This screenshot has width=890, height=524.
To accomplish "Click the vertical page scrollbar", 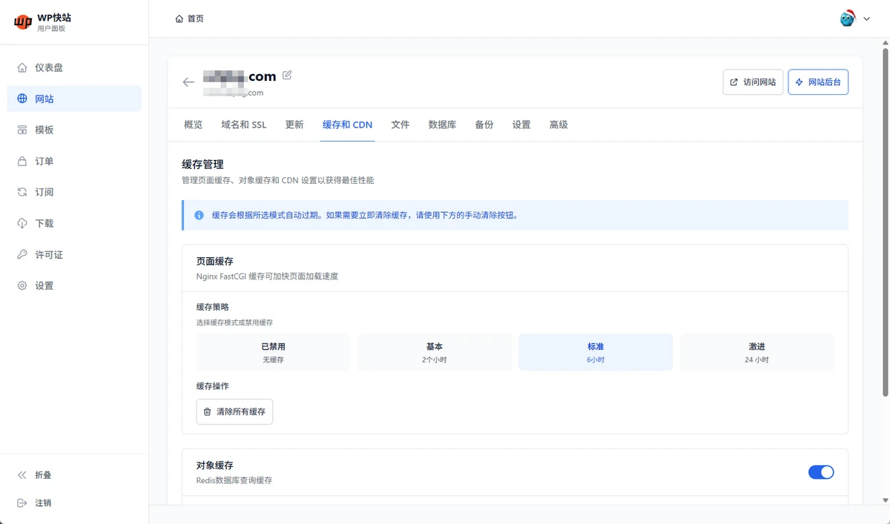I will click(x=885, y=222).
